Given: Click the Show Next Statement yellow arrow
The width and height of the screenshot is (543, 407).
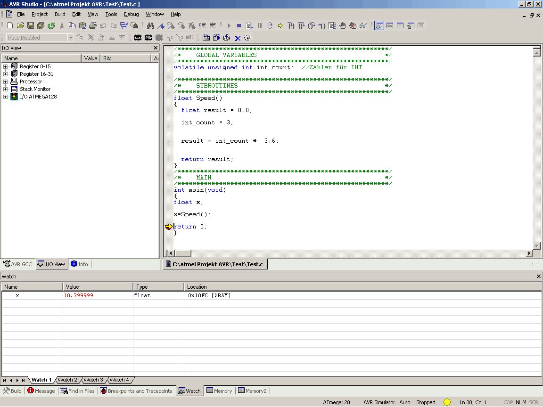Looking at the screenshot, I should click(280, 25).
